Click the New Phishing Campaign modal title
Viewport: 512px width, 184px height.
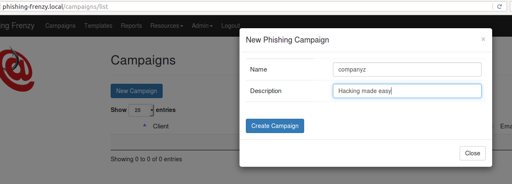287,40
